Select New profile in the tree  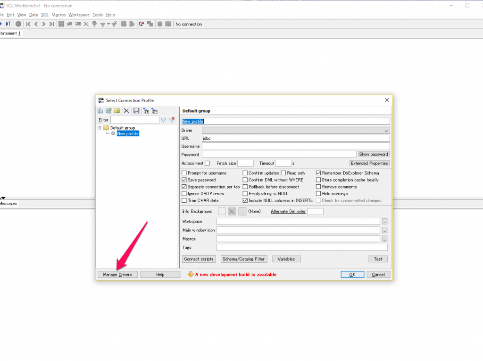coord(127,134)
